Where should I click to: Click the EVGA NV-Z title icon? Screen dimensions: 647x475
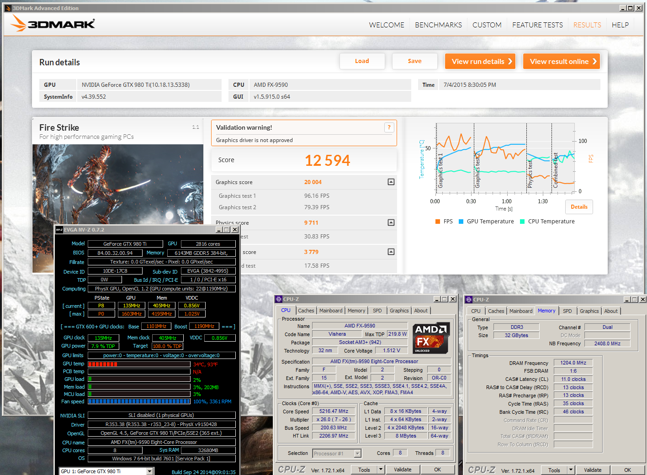tap(59, 230)
